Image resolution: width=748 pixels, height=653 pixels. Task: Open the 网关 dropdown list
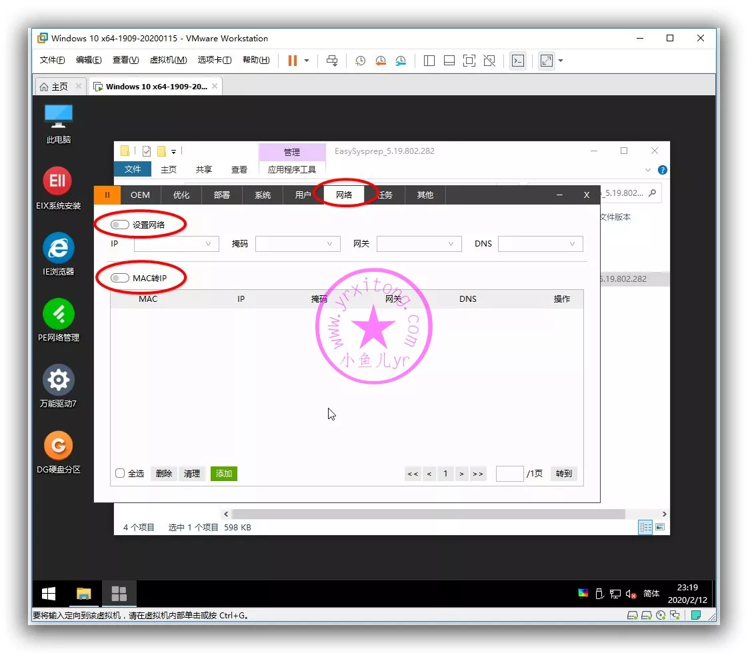pyautogui.click(x=419, y=244)
